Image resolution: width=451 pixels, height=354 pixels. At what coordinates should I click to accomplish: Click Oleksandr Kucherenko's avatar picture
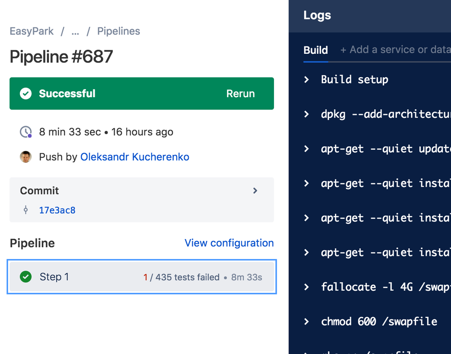[x=26, y=157]
